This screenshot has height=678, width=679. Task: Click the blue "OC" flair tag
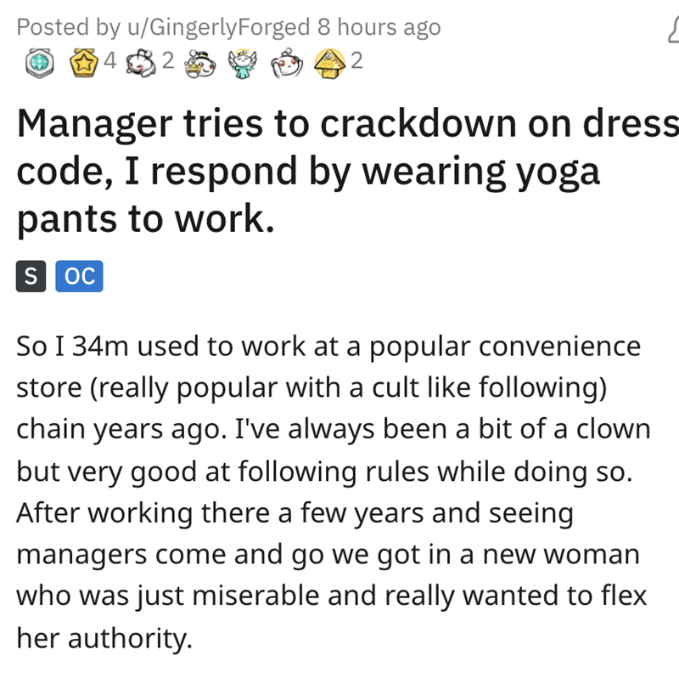79,277
